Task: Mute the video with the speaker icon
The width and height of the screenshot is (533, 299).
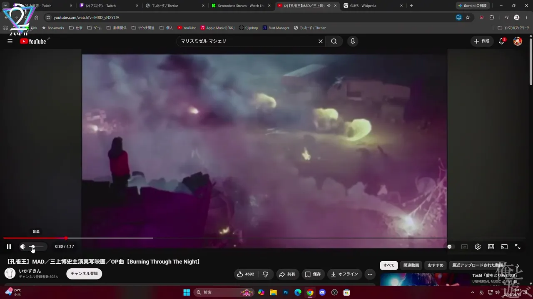Action: (x=23, y=247)
